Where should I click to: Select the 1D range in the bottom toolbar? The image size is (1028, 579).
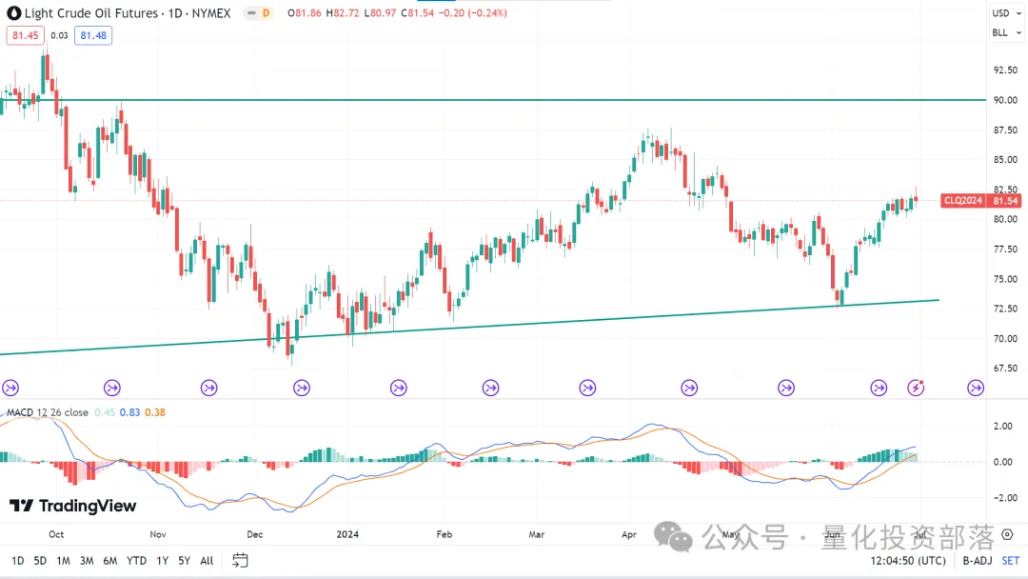coord(18,561)
